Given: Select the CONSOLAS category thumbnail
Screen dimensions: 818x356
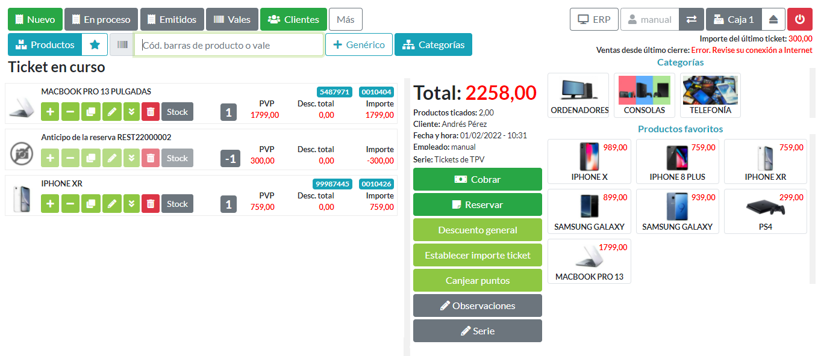Looking at the screenshot, I should (x=644, y=95).
